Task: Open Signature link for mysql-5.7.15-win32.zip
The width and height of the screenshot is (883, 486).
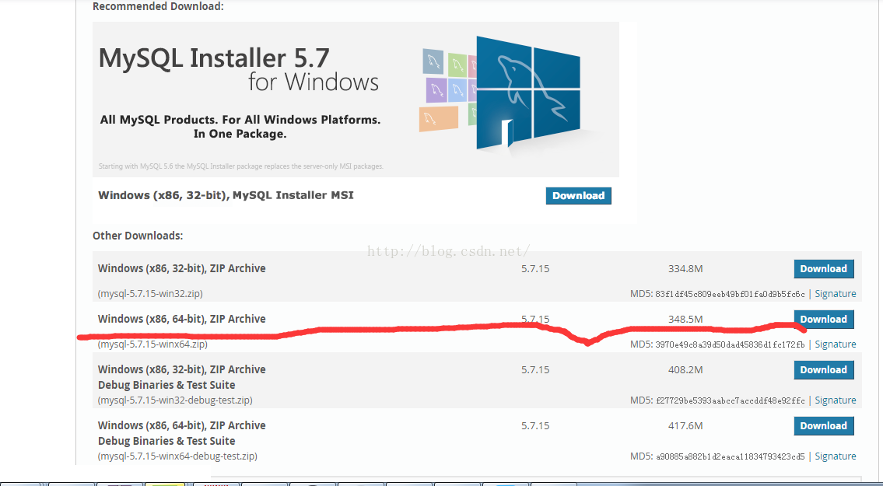Action: (835, 293)
